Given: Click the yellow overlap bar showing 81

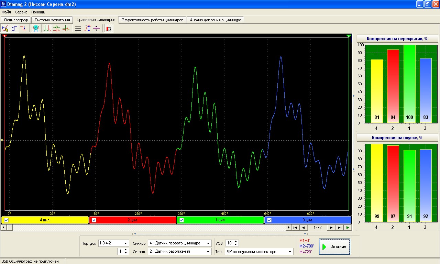Looking at the screenshot, I should [377, 91].
